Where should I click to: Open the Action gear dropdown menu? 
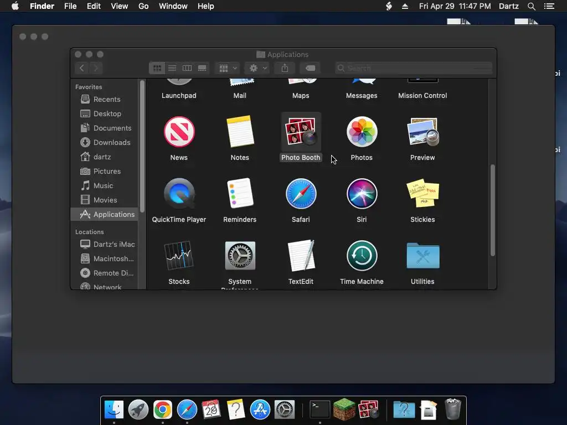coord(257,68)
